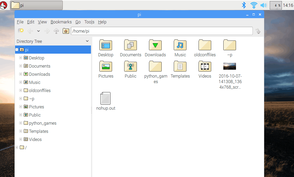
Task: Click the home folder toolbar icon
Action: coord(66,31)
